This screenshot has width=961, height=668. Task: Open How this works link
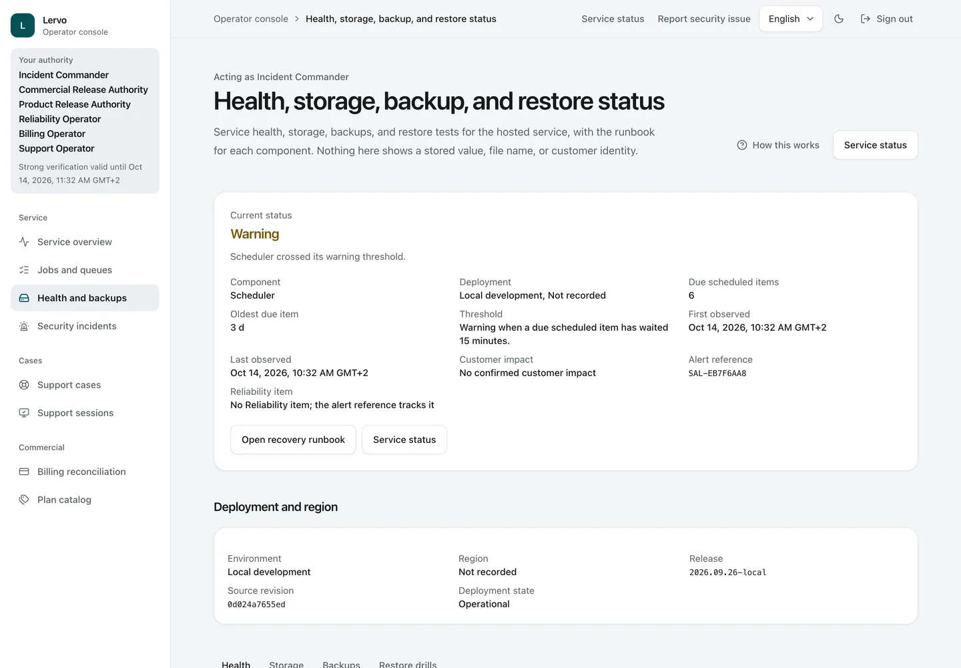[x=777, y=145]
